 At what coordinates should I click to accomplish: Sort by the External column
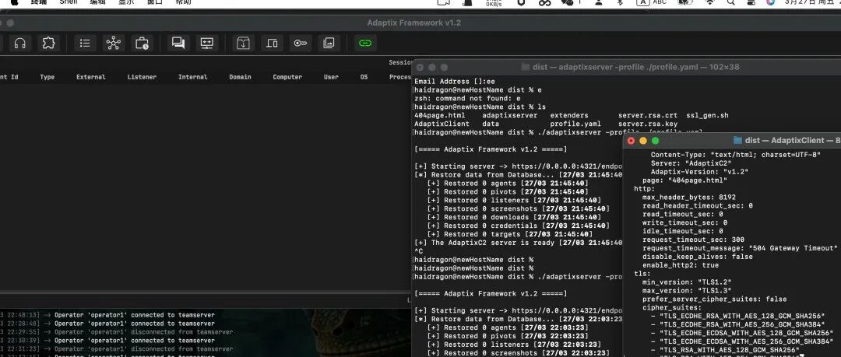(x=90, y=77)
